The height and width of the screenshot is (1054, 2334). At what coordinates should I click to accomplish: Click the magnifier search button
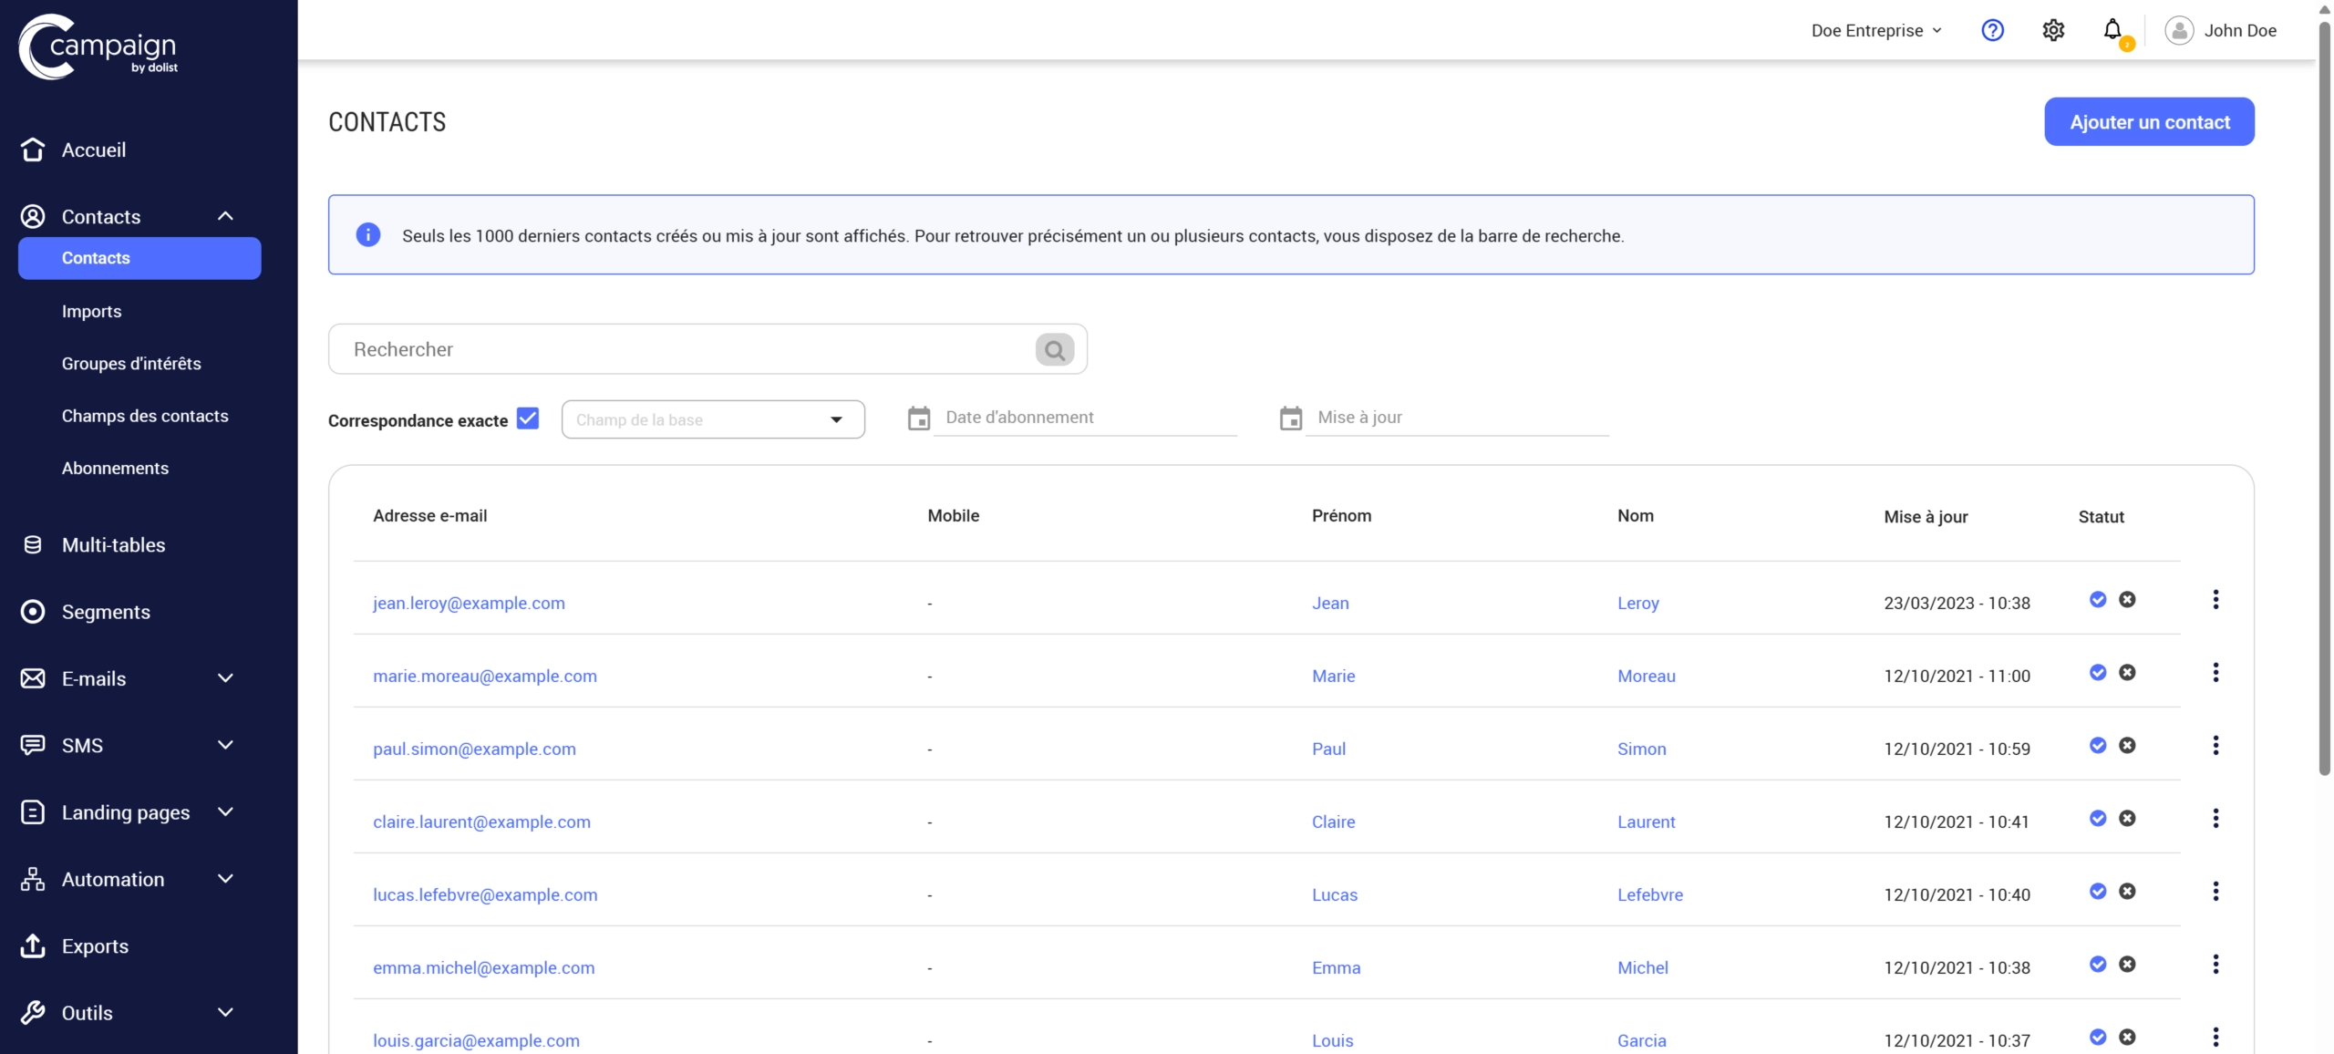(1055, 349)
